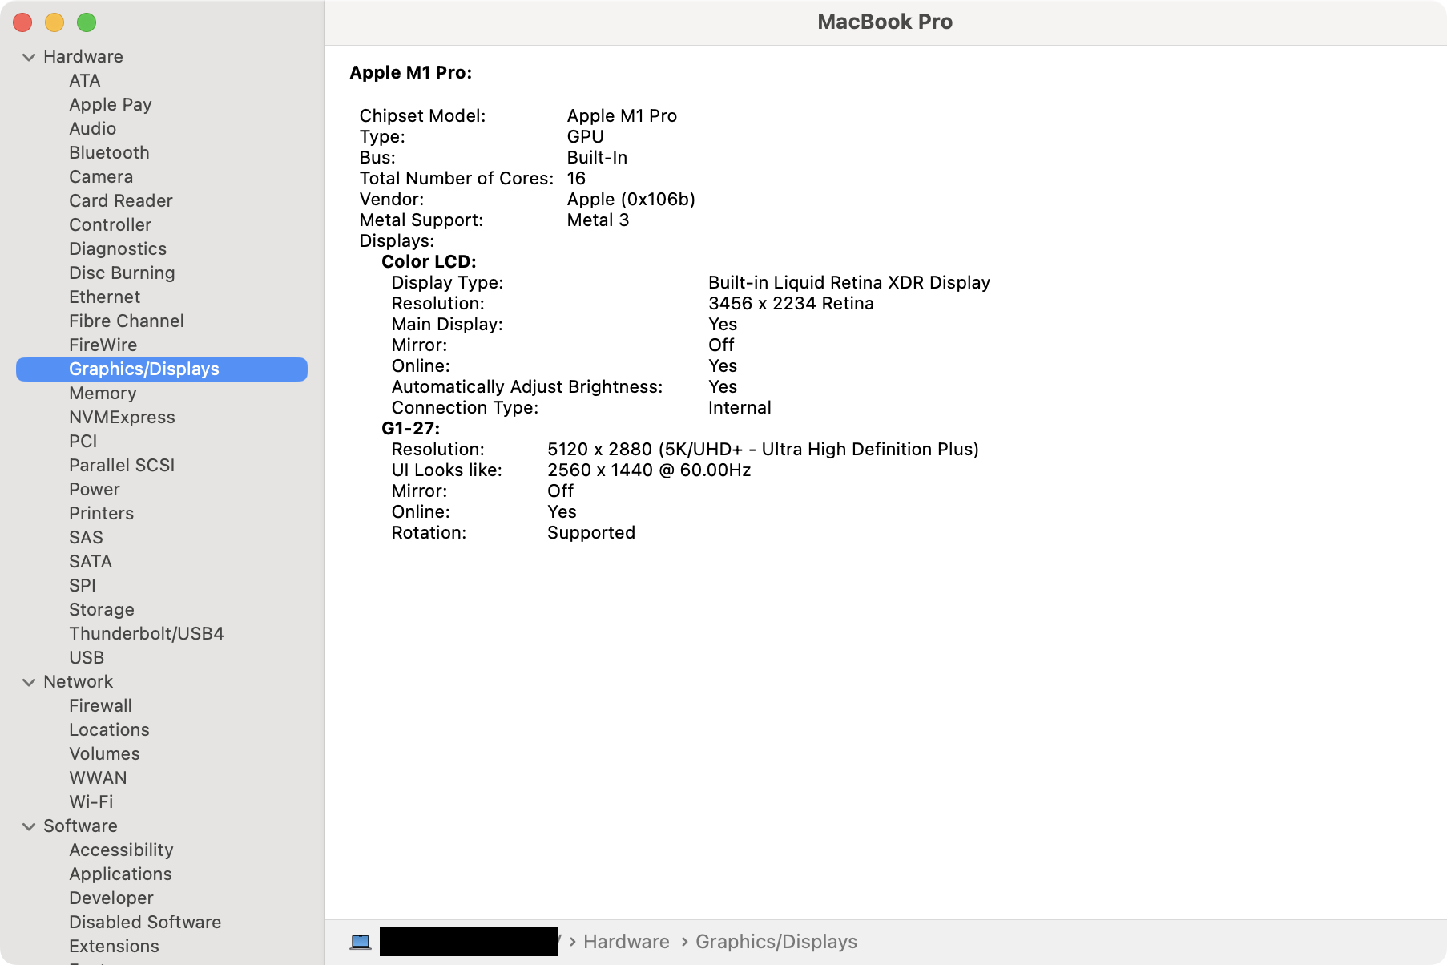Image resolution: width=1447 pixels, height=965 pixels.
Task: Click the MacBook Pro window title
Action: [x=885, y=22]
